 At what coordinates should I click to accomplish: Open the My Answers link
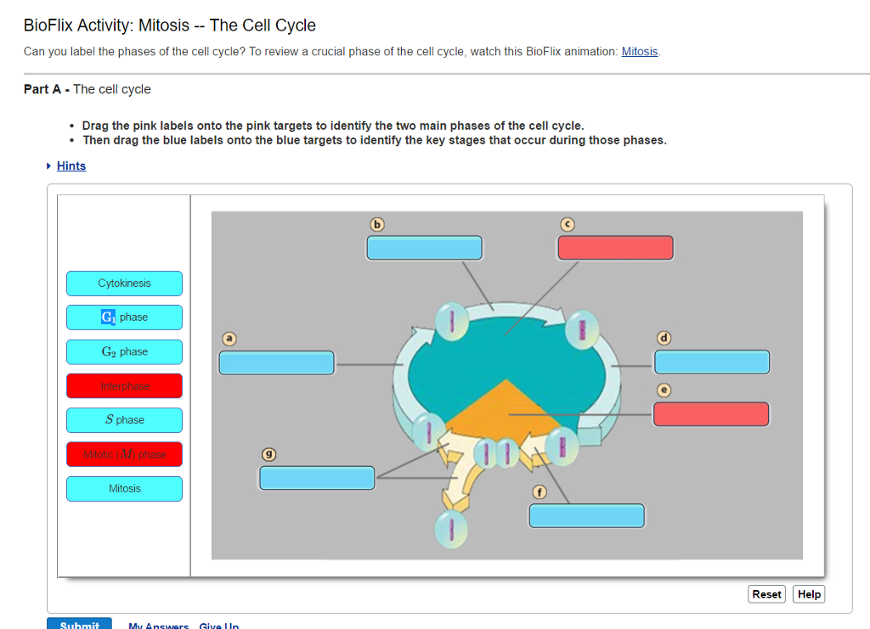point(158,626)
